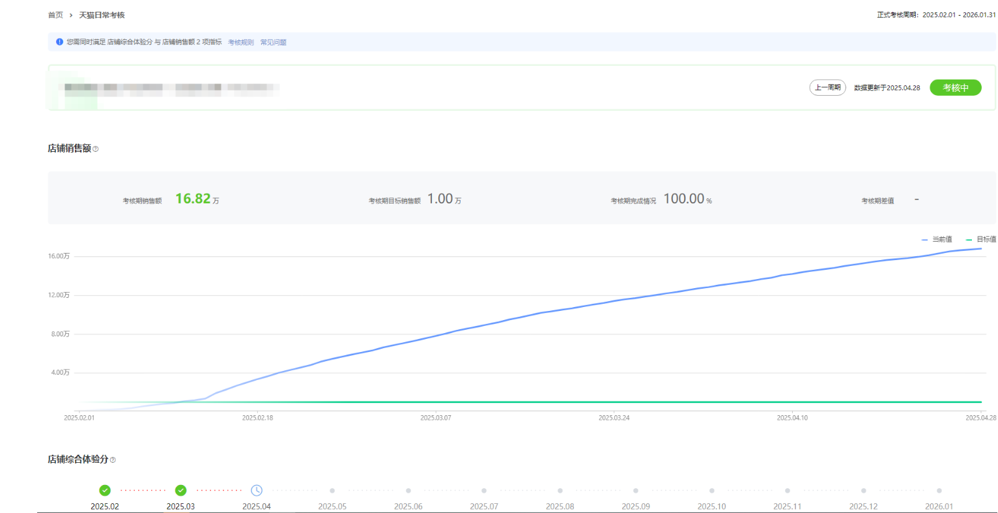998x513 pixels.
Task: Click the gray dot for 2026.01
Action: (x=939, y=491)
